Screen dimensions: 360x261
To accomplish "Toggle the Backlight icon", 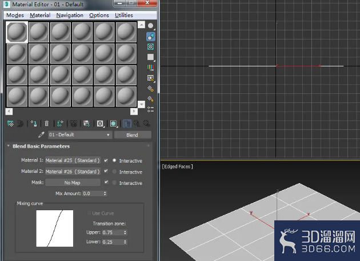I will click(x=151, y=37).
